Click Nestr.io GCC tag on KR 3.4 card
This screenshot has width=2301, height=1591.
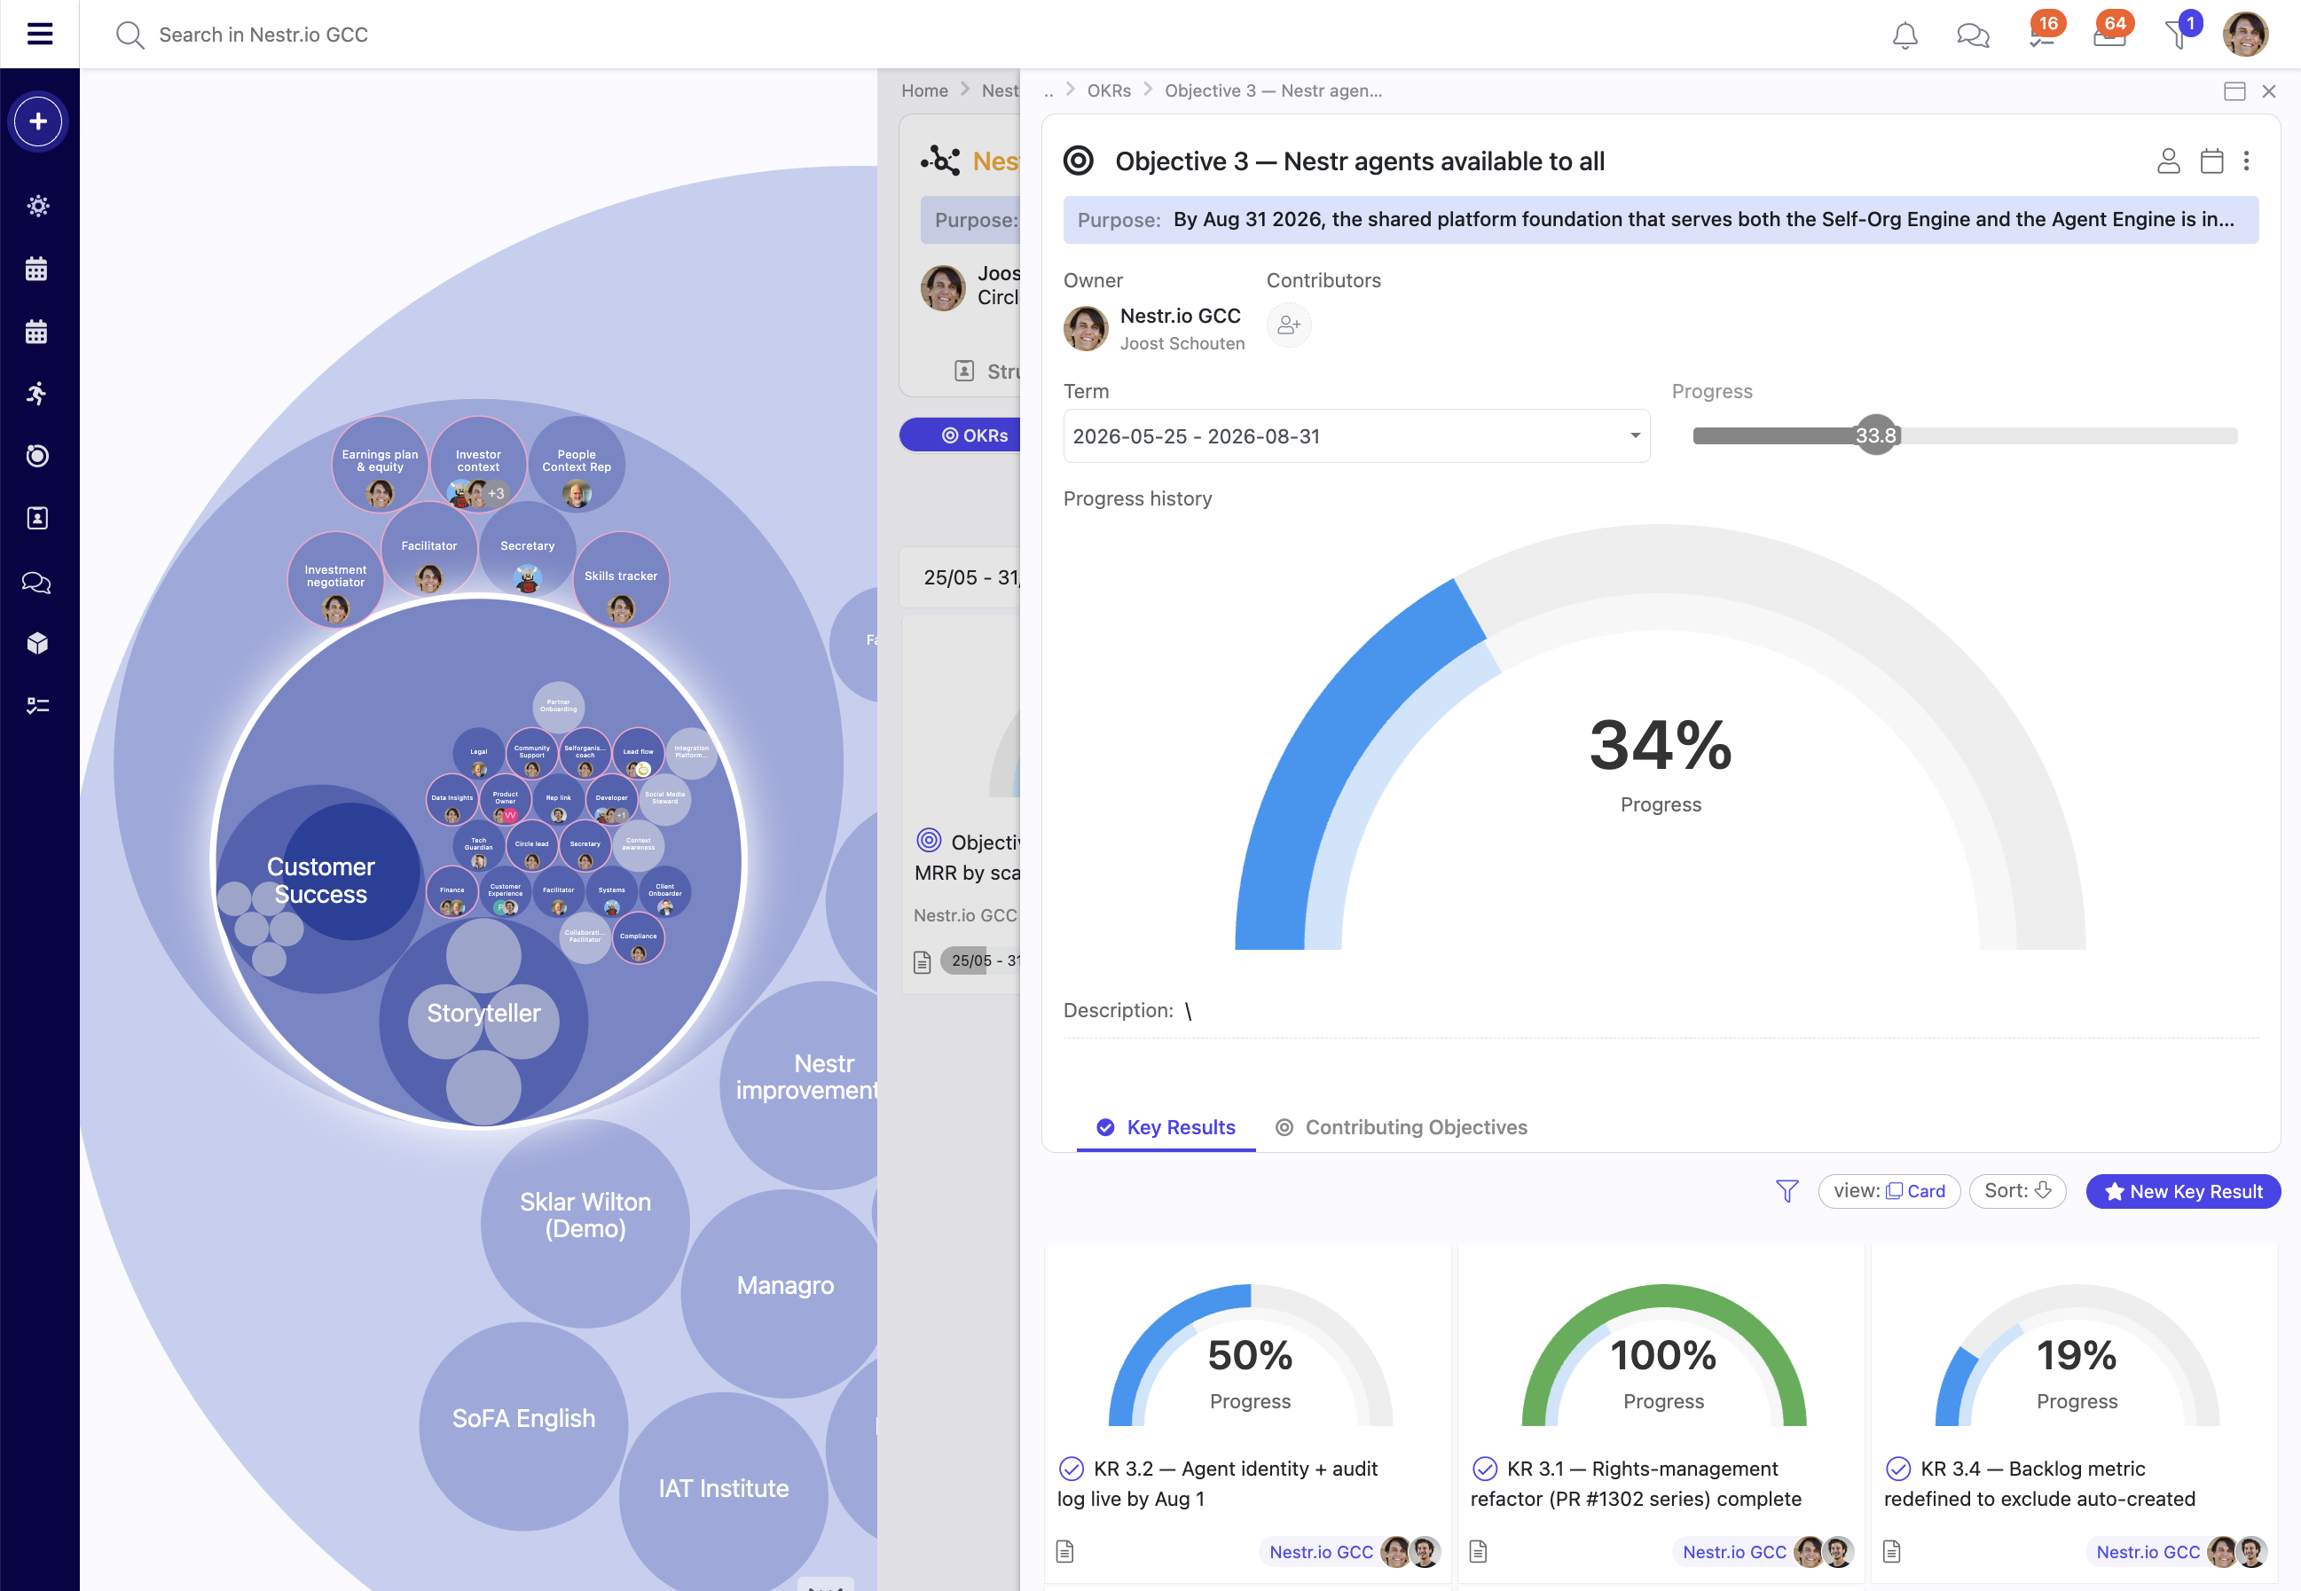tap(2148, 1552)
